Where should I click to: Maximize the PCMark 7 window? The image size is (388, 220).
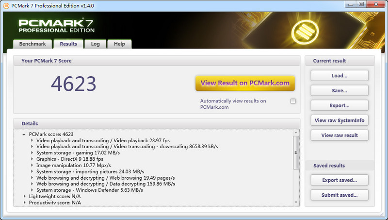(361, 4)
